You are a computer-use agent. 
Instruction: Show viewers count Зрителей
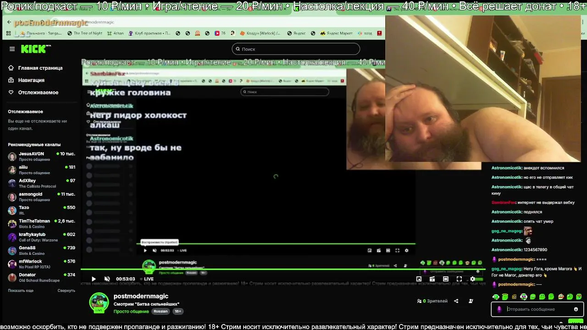pos(432,301)
